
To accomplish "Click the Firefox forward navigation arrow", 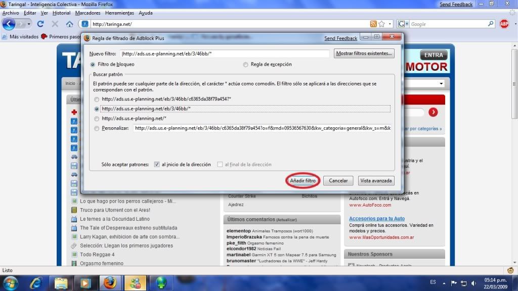I will point(20,24).
